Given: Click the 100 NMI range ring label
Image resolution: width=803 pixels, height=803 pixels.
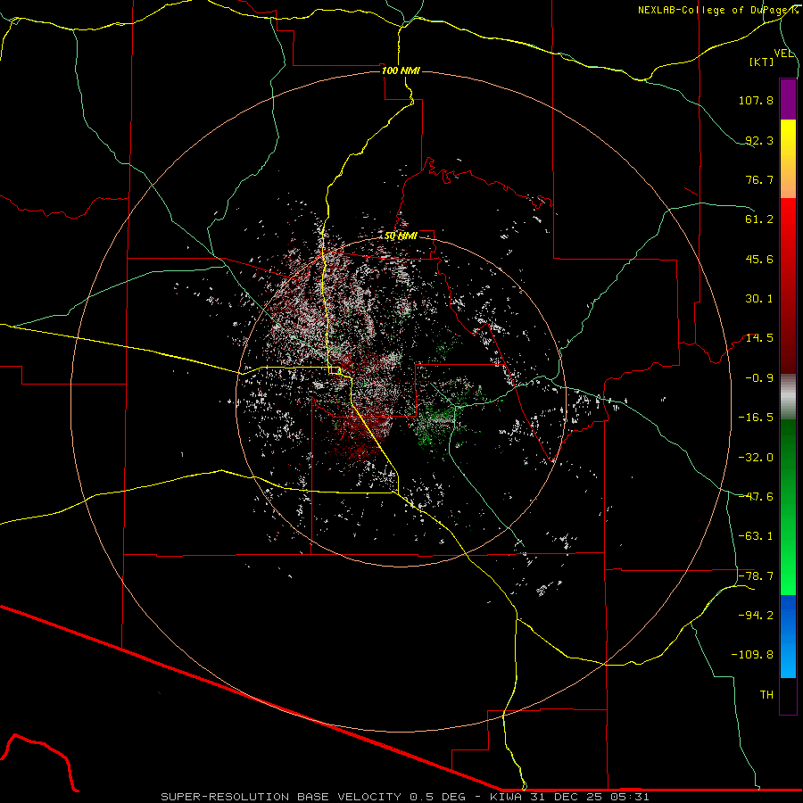Looking at the screenshot, I should coord(401,70).
